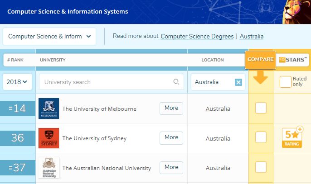
Task: Click the Australian National University logo
Action: (x=49, y=168)
